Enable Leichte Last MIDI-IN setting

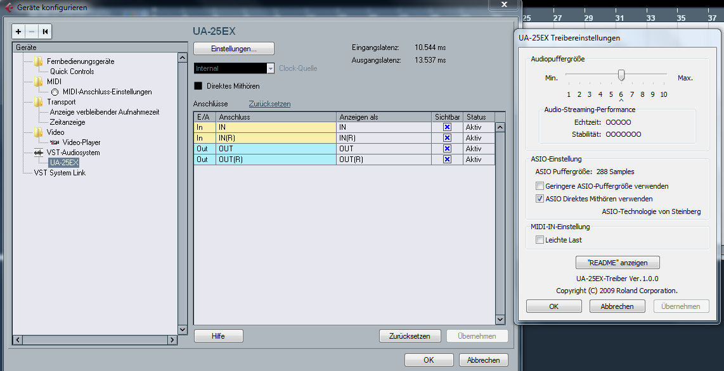click(x=540, y=240)
